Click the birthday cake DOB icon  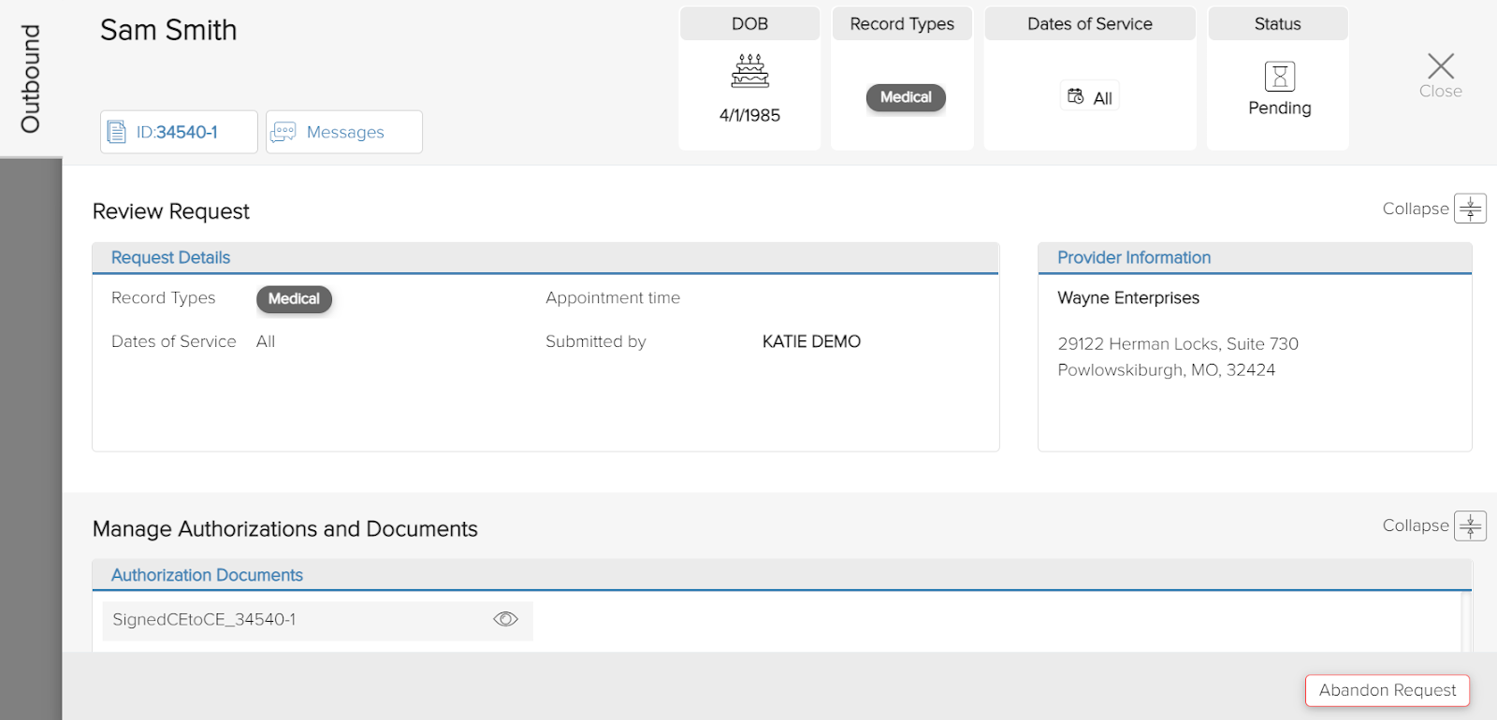click(x=749, y=71)
